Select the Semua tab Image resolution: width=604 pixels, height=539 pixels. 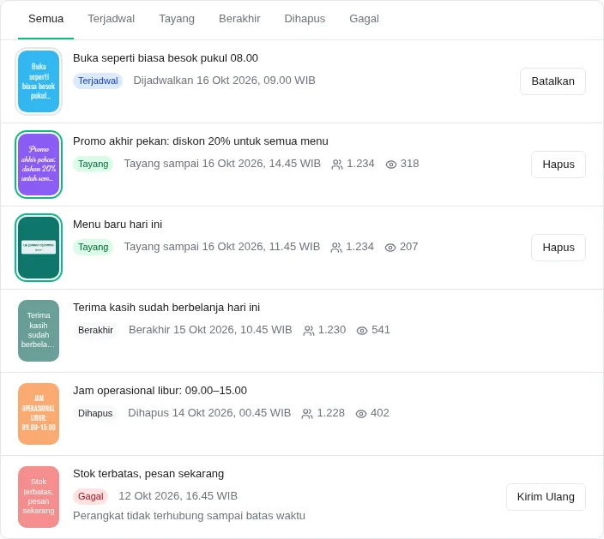point(45,19)
